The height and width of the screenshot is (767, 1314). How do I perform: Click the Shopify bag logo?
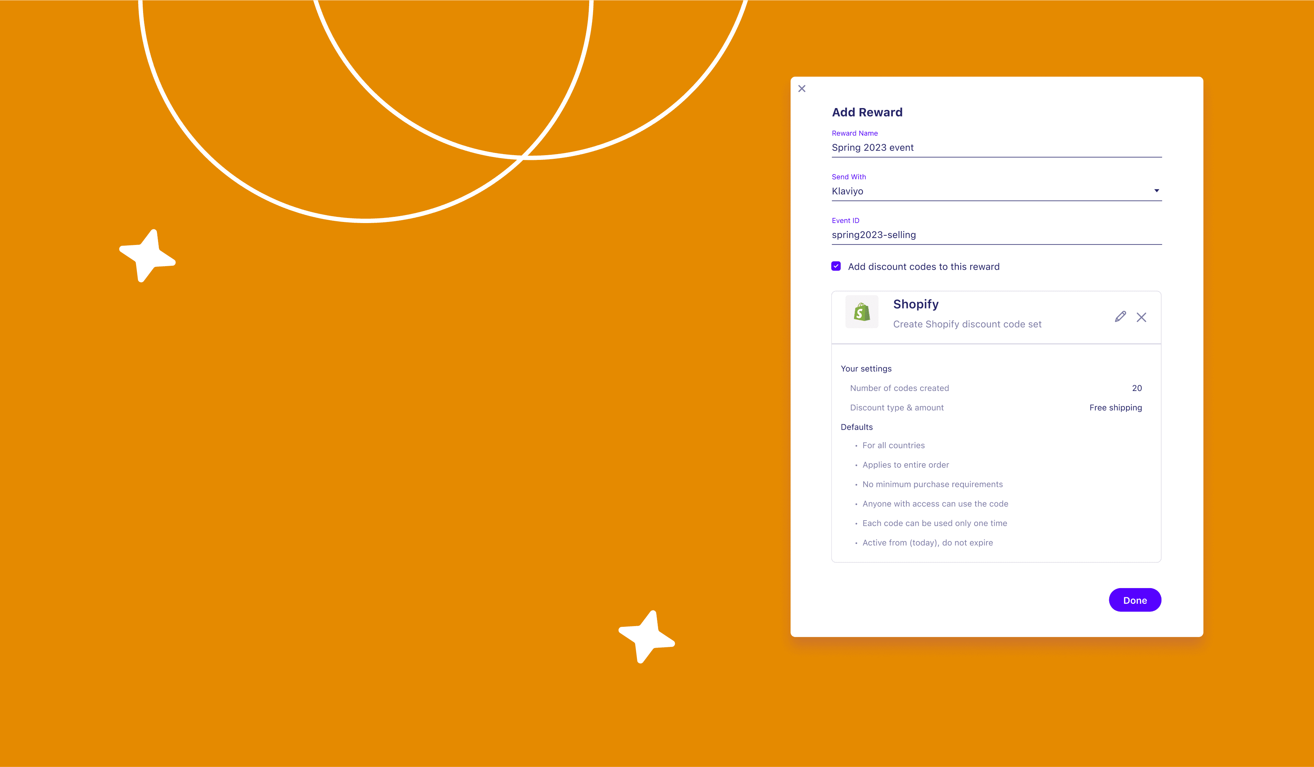[861, 312]
